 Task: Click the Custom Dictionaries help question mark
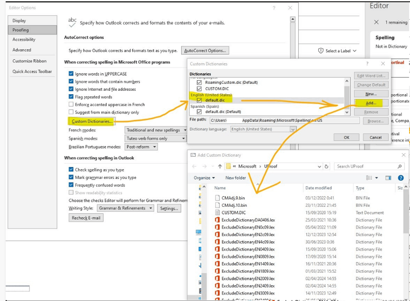(x=368, y=63)
